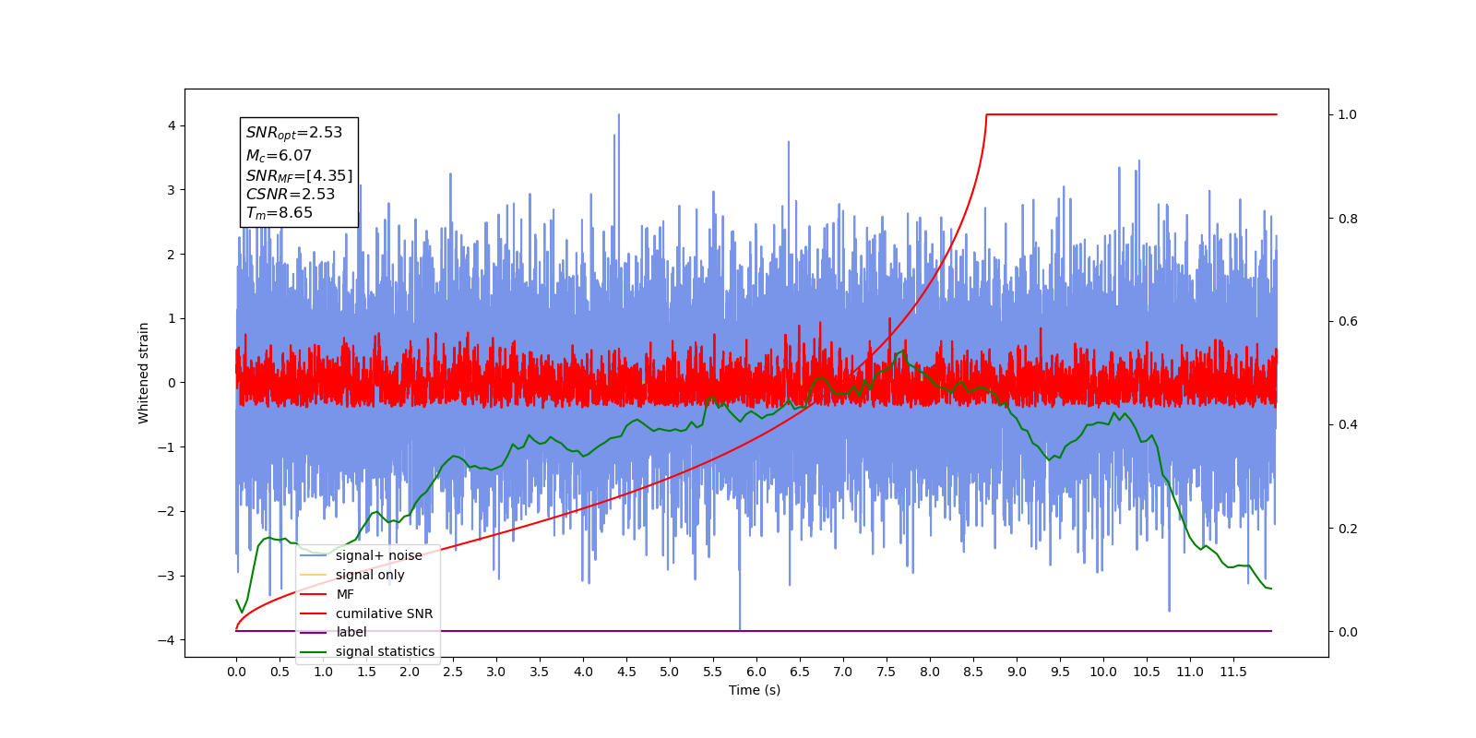This screenshot has height=738, width=1476.
Task: Click the x-axis tick label 11.5
Action: pos(1233,672)
